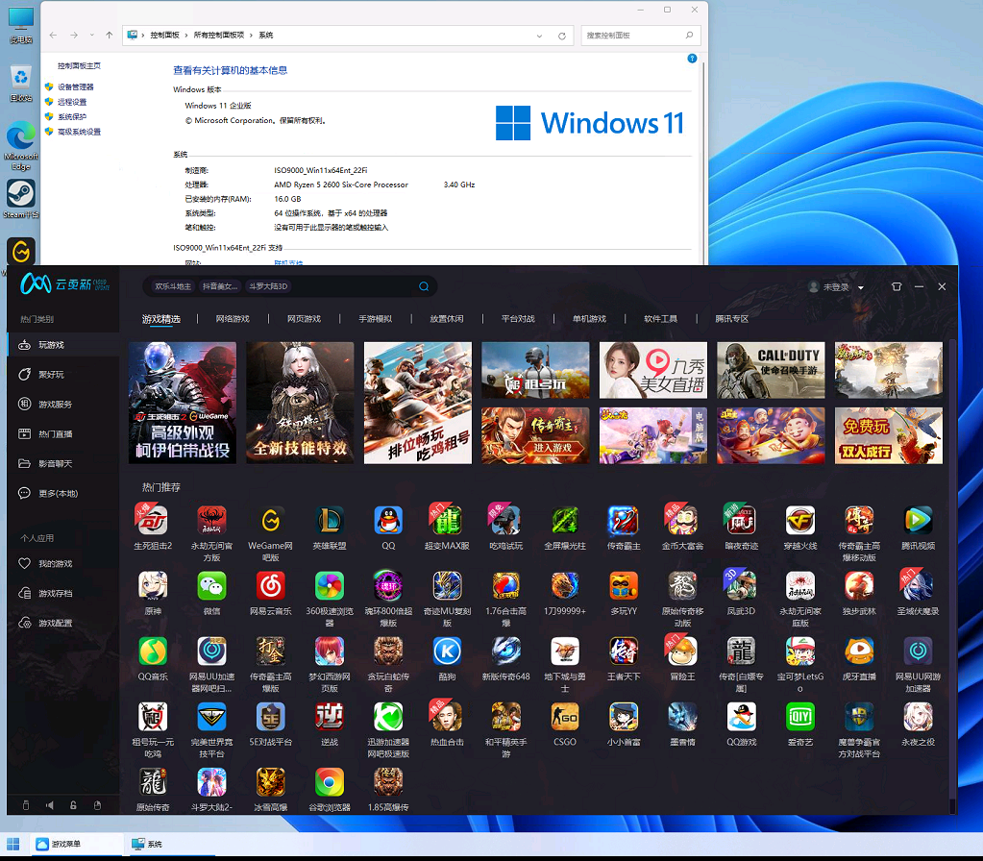
Task: Launch the CSGO game icon
Action: (x=565, y=717)
